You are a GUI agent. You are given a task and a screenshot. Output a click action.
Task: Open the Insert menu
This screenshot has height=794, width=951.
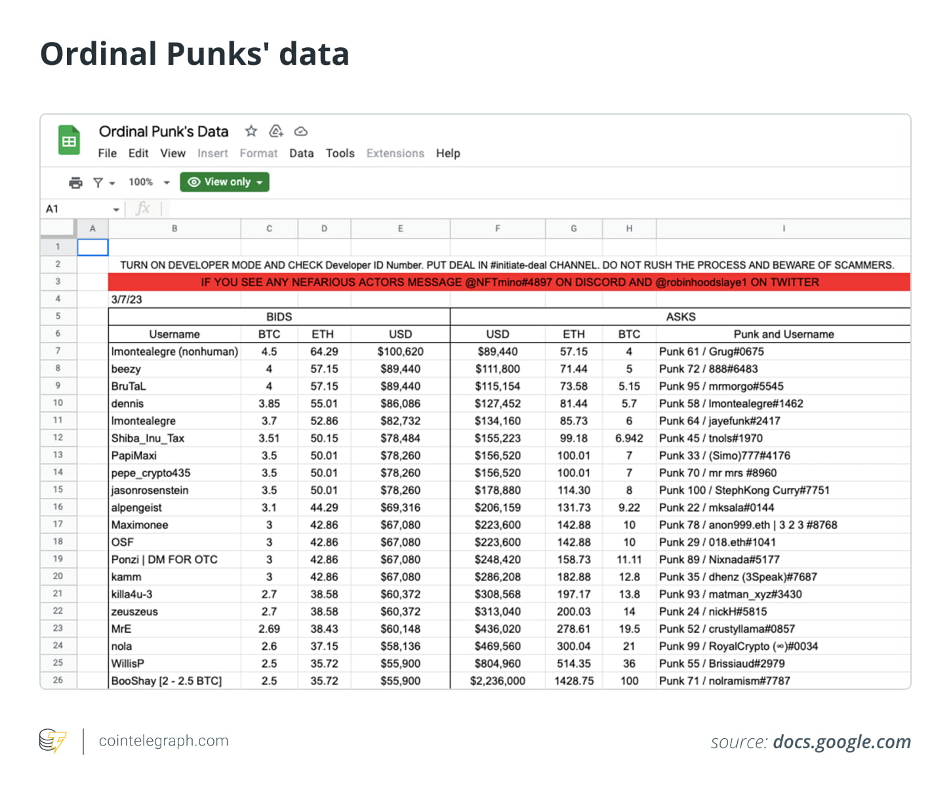[x=213, y=153]
